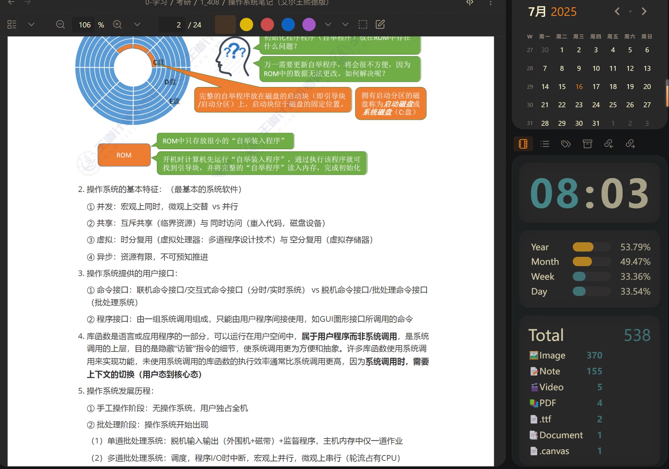669x469 pixels.
Task: Select July 20 in the calendar
Action: (647, 86)
